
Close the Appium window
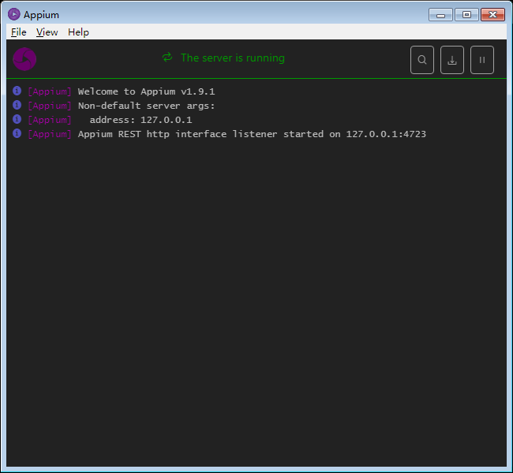(492, 15)
